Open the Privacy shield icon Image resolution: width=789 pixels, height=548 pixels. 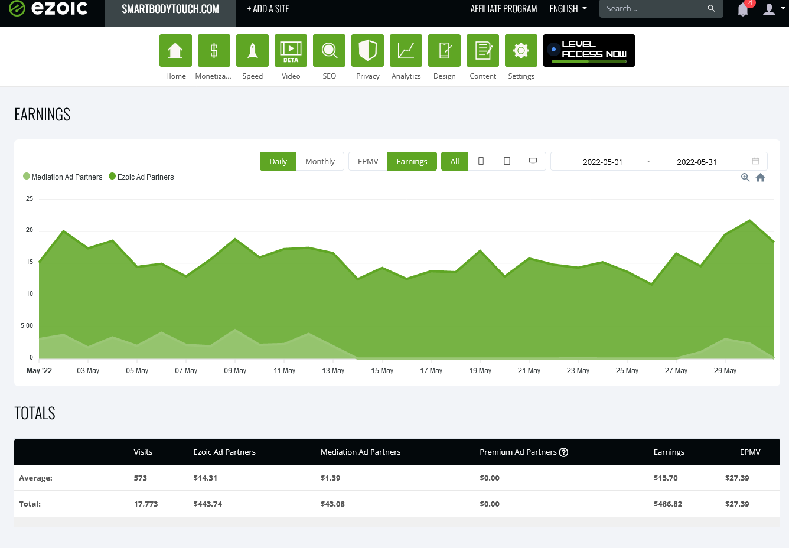click(367, 50)
